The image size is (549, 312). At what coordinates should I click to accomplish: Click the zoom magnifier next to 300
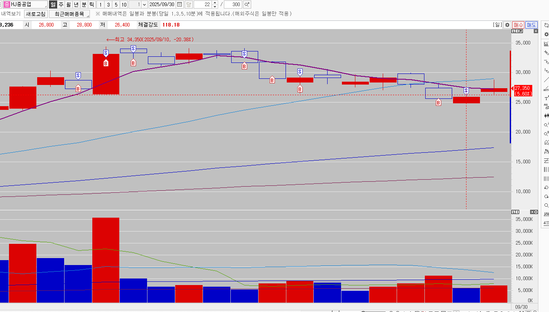pyautogui.click(x=247, y=4)
